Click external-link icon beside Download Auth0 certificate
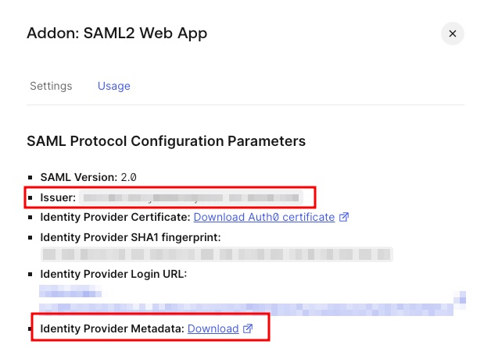 click(x=344, y=216)
